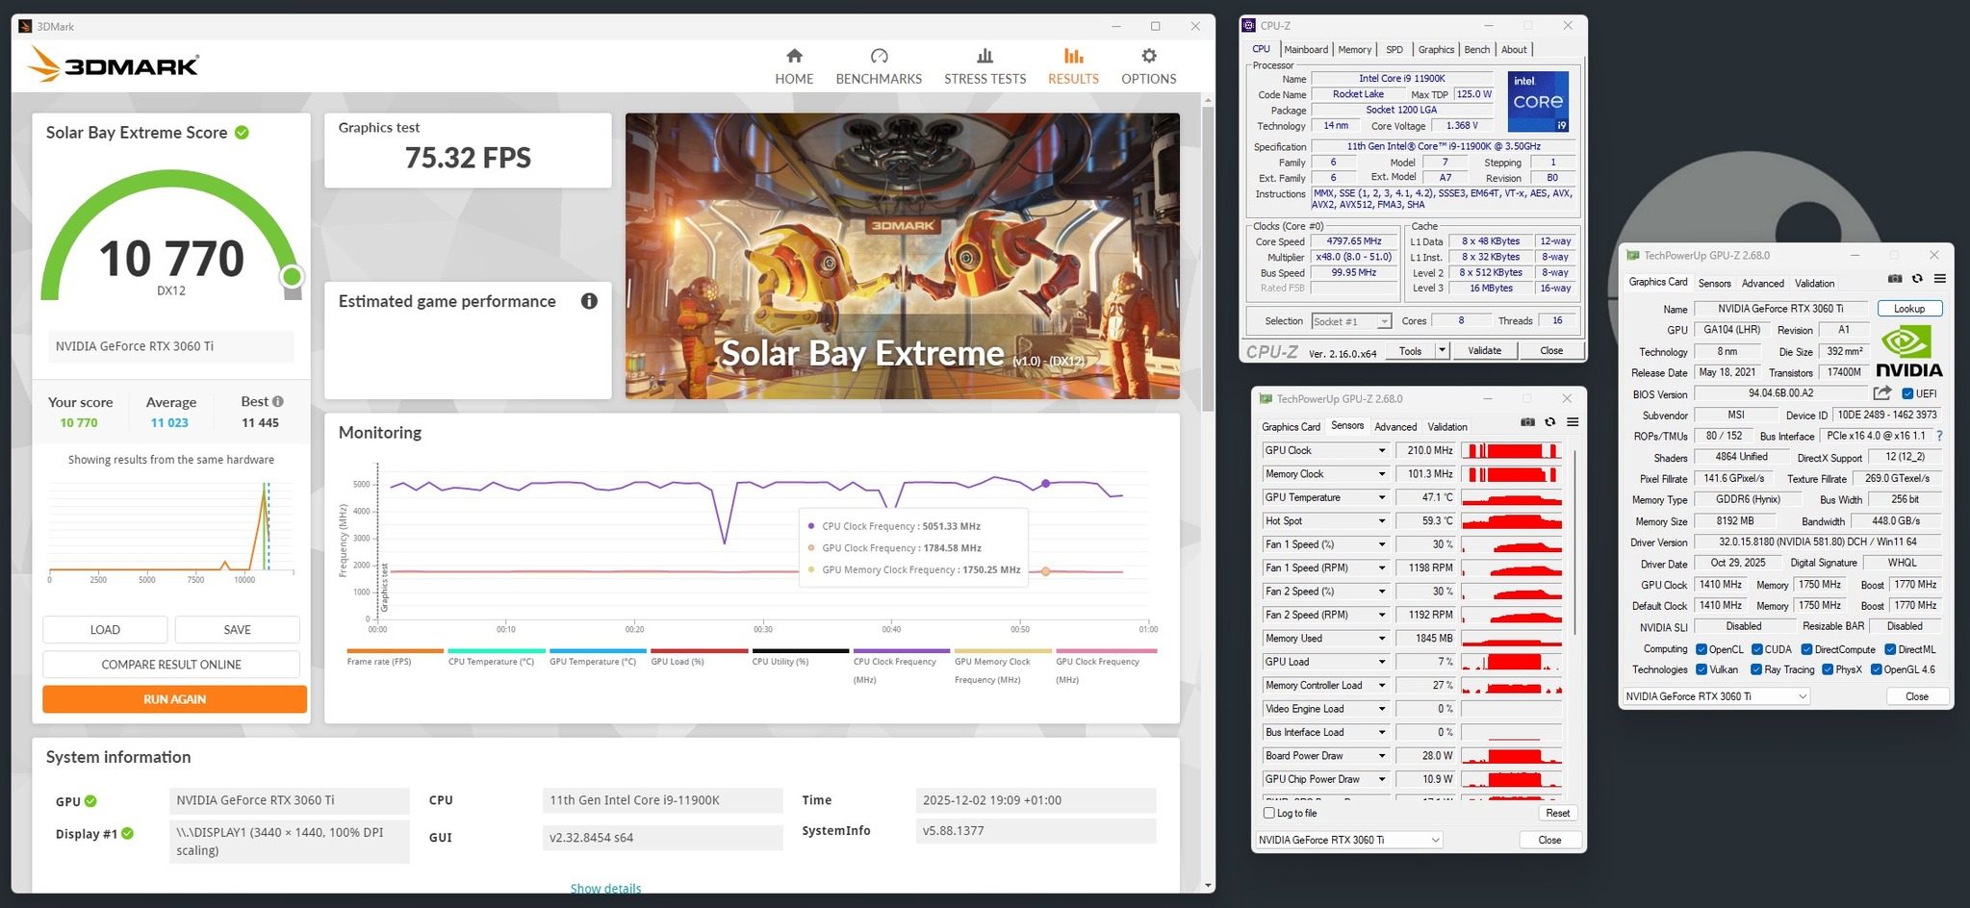Go to the 3DMark Home section
1970x908 pixels.
tap(794, 66)
